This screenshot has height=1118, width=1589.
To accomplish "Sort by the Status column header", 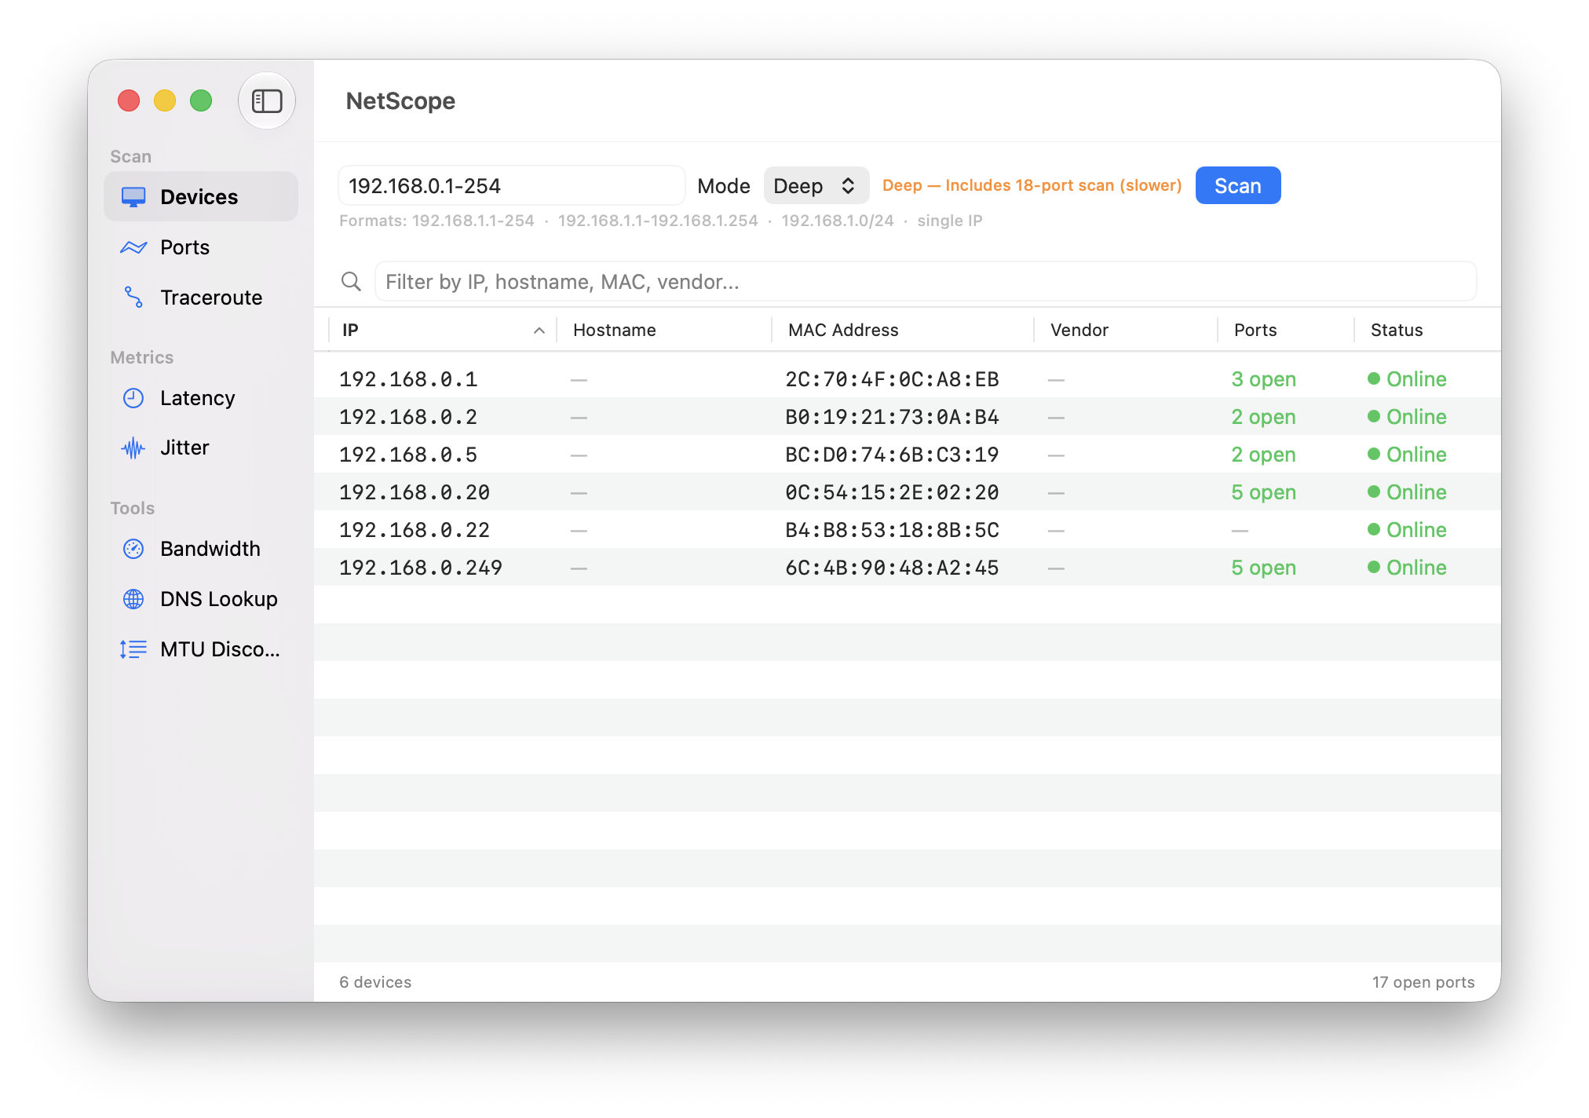I will click(1397, 331).
